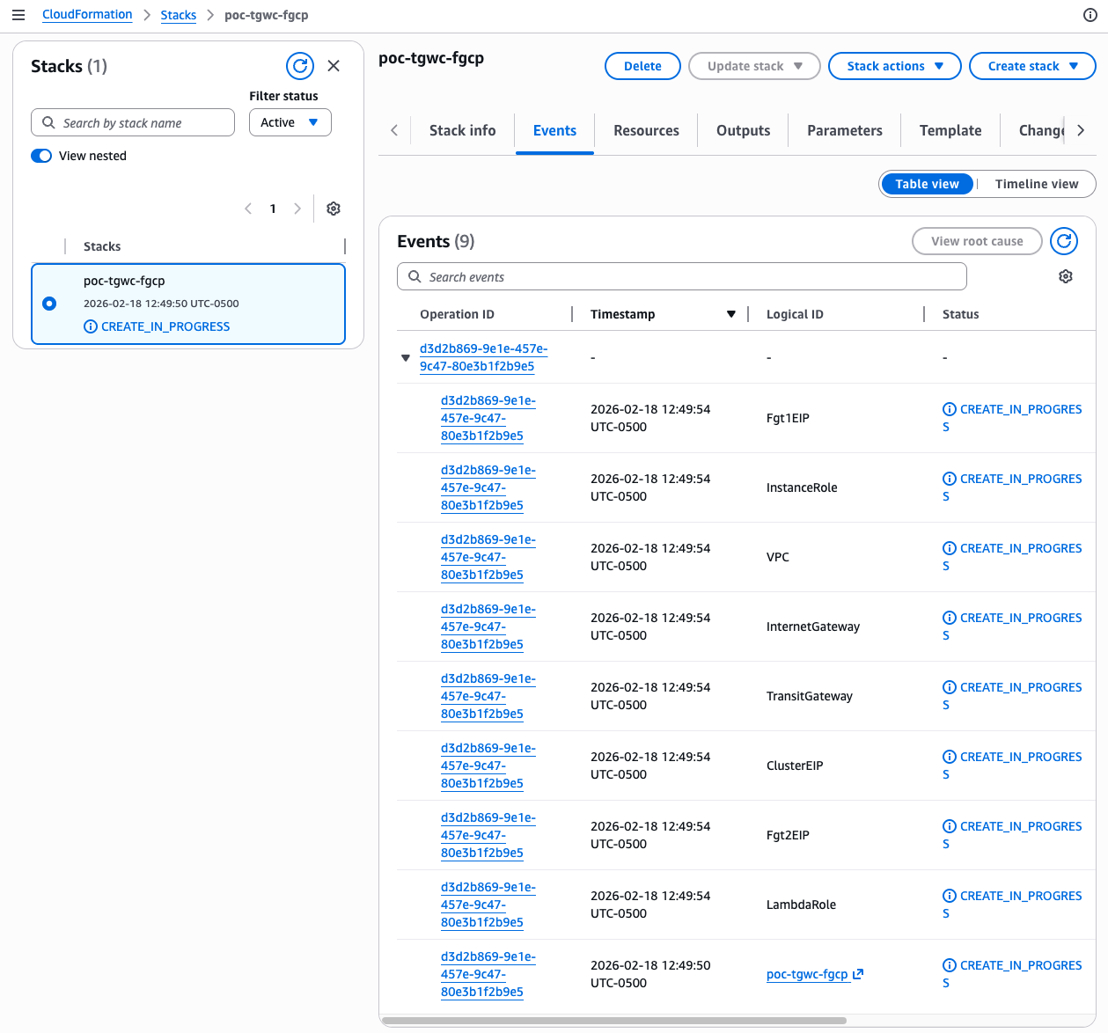
Task: Open the hamburger navigation menu
Action: (18, 15)
